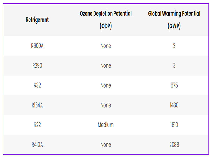This screenshot has height=159, width=212.
Task: Click the ODP value None for R290
Action: 105,66
